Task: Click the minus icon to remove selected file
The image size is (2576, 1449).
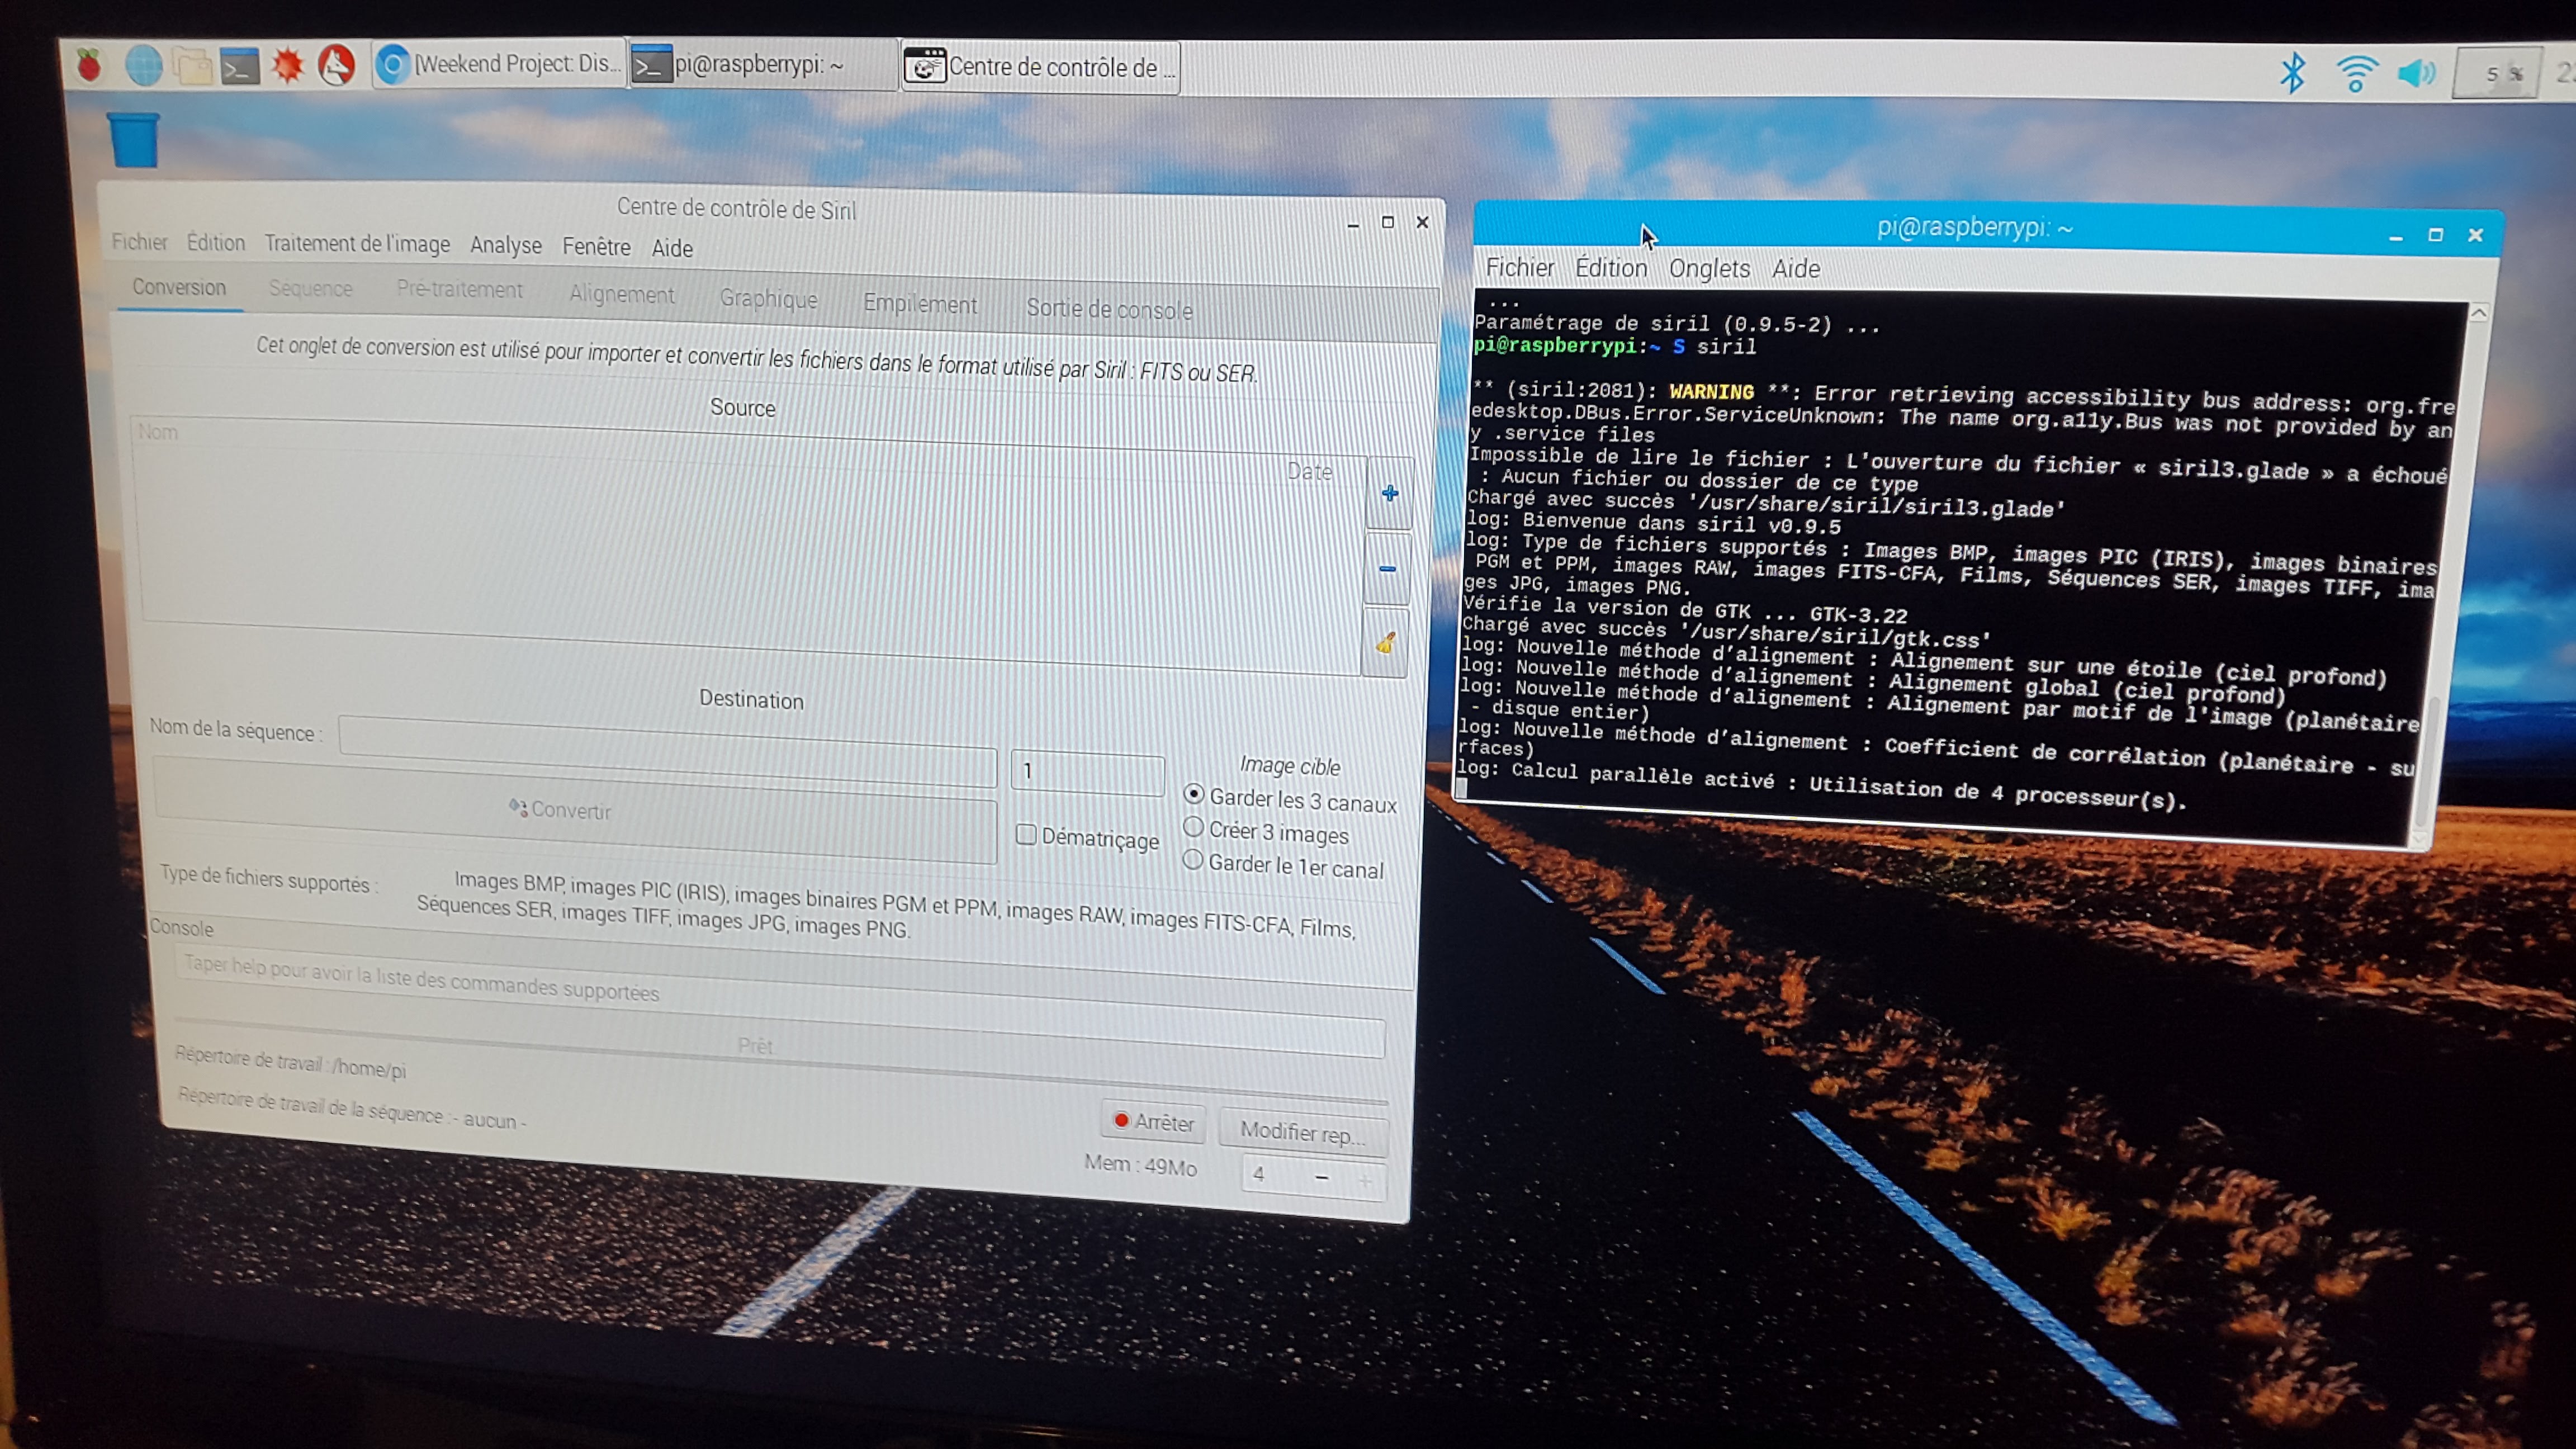Action: 1387,569
